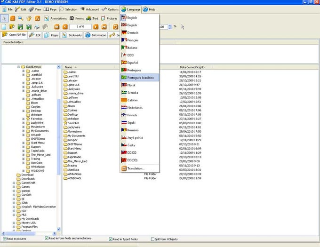
Task: Toggle Read in Type3 Fonts checkbox
Action: click(111, 239)
